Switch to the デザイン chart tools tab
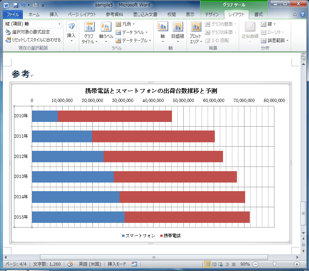 212,14
